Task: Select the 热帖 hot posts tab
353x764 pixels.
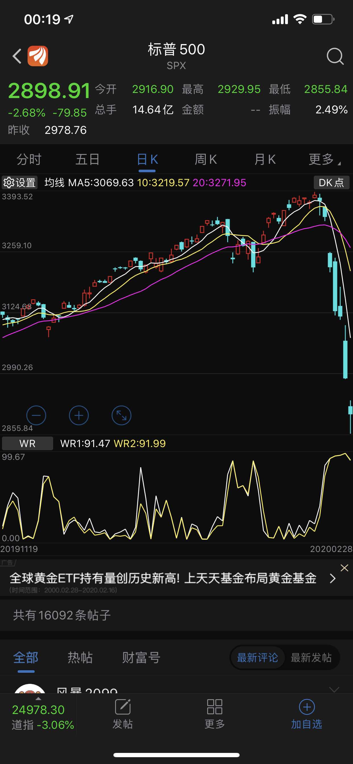Action: tap(80, 657)
